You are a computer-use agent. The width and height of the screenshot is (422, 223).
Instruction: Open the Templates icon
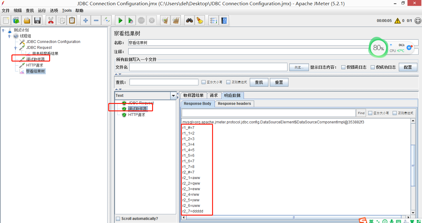(16, 21)
